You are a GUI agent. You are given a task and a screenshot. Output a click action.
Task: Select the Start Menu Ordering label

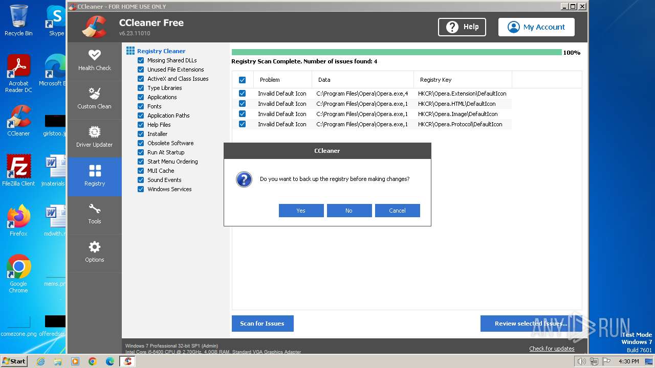(x=172, y=162)
